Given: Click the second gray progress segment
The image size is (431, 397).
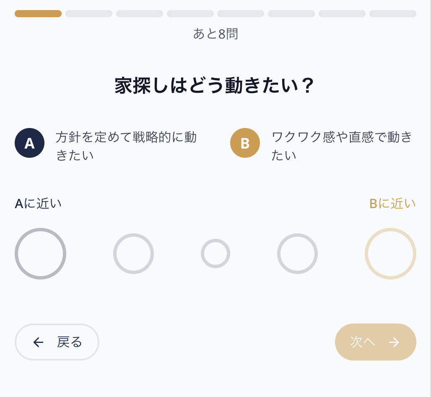Looking at the screenshot, I should [x=88, y=13].
